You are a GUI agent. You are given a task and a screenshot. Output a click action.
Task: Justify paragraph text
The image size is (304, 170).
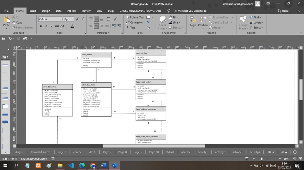[107, 26]
